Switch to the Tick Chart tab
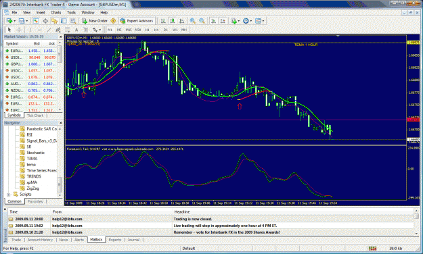This screenshot has width=423, height=254. [x=35, y=116]
